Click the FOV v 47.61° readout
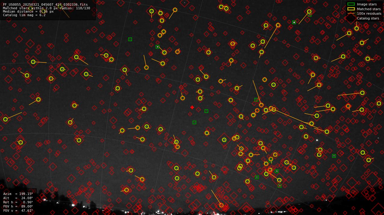The image size is (384, 215). pyautogui.click(x=18, y=211)
